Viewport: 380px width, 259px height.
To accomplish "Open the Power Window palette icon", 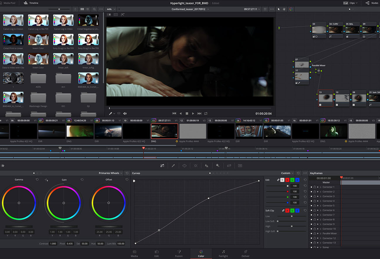I will click(184, 166).
